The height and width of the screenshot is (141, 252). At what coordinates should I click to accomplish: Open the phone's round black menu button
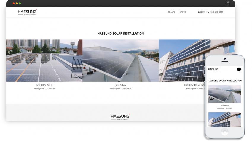click(239, 69)
